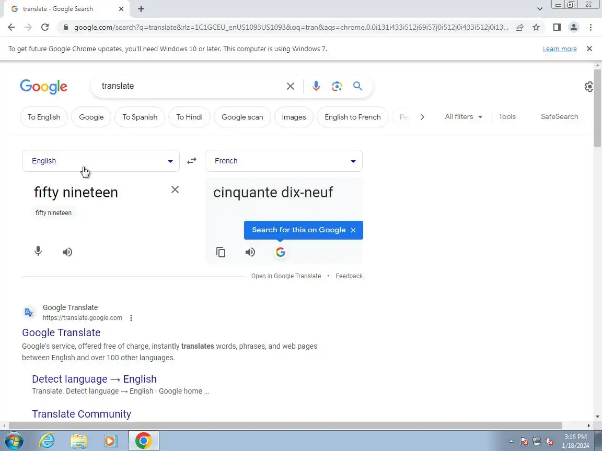The width and height of the screenshot is (602, 451).
Task: Expand the All filters dropdown
Action: pyautogui.click(x=464, y=116)
